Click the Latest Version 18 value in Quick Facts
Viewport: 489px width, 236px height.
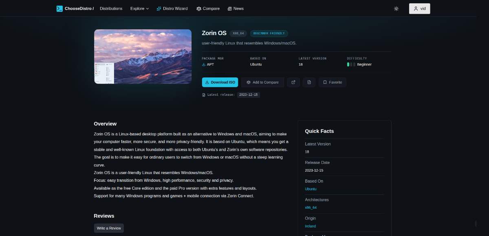(307, 152)
